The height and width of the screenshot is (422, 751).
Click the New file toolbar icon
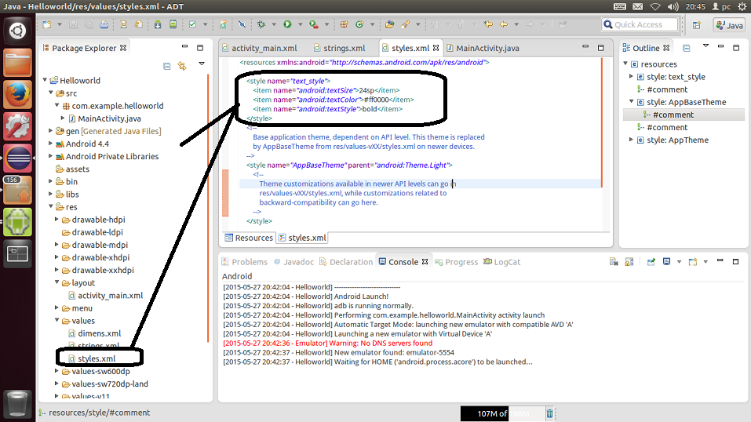47,24
